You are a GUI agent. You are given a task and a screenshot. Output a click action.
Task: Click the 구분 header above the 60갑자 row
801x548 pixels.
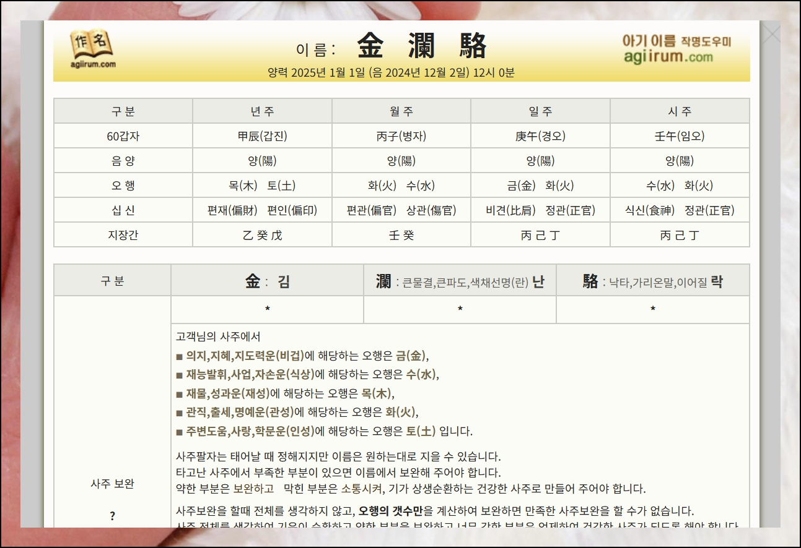[123, 111]
